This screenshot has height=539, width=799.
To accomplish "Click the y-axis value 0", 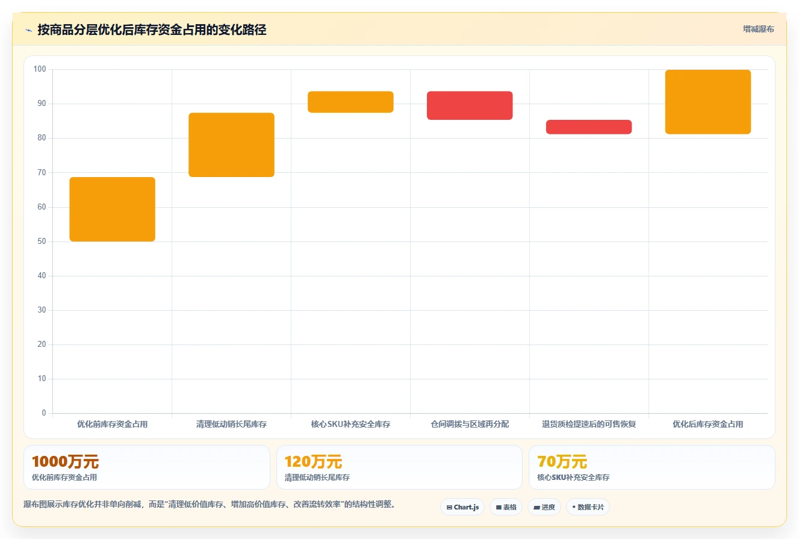I will [x=44, y=413].
